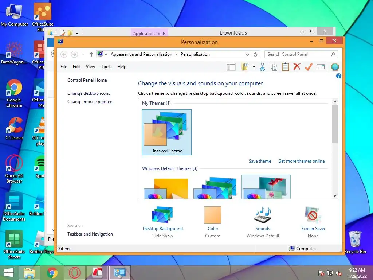Go back with the Back arrow in Personalization

coord(64,54)
